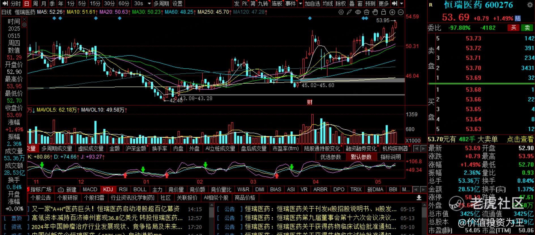The width and height of the screenshot is (535, 235).
Task: Open 事件 events menu
Action: click(x=291, y=4)
